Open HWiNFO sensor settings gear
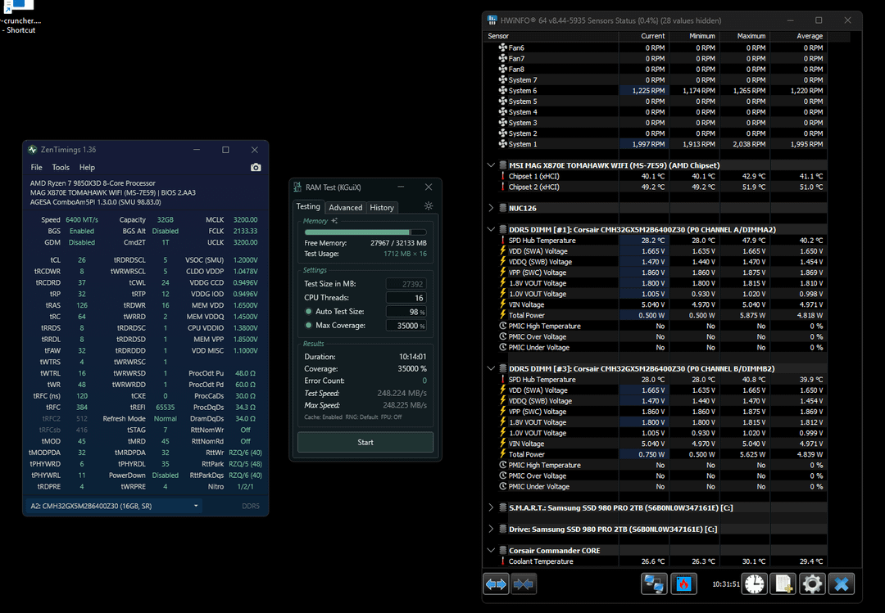This screenshot has height=613, width=885. point(812,584)
